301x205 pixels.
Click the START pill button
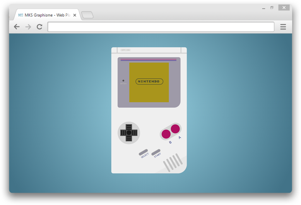pos(156,153)
